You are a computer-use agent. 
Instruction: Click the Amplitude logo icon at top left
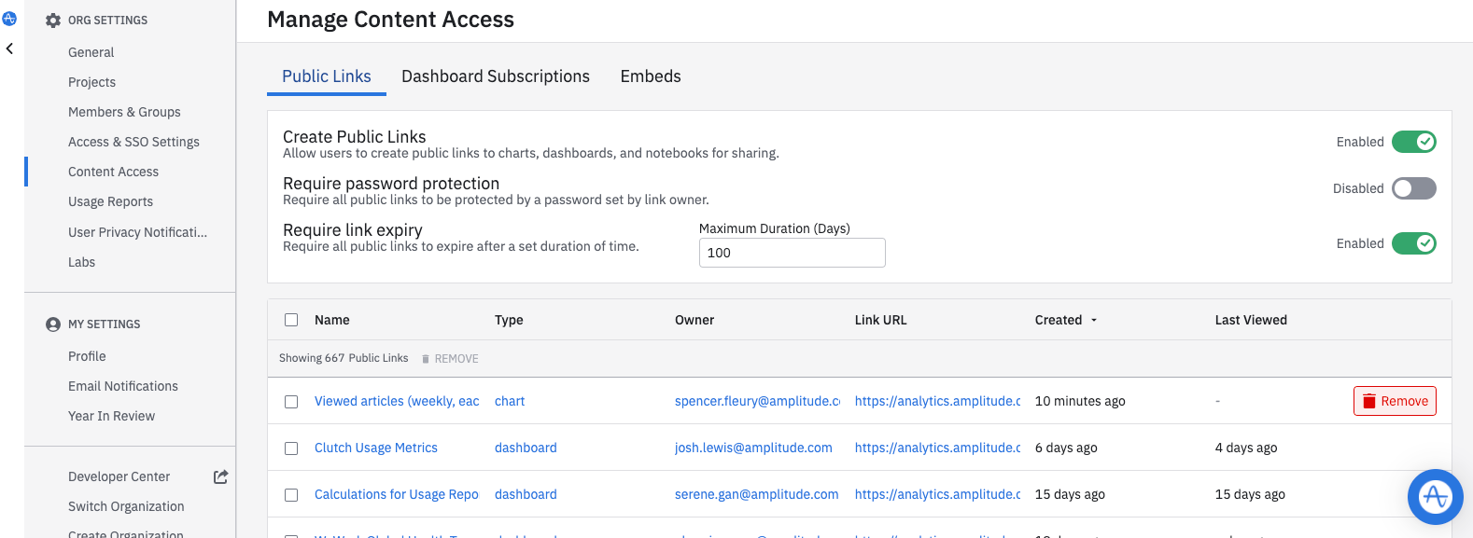point(9,18)
